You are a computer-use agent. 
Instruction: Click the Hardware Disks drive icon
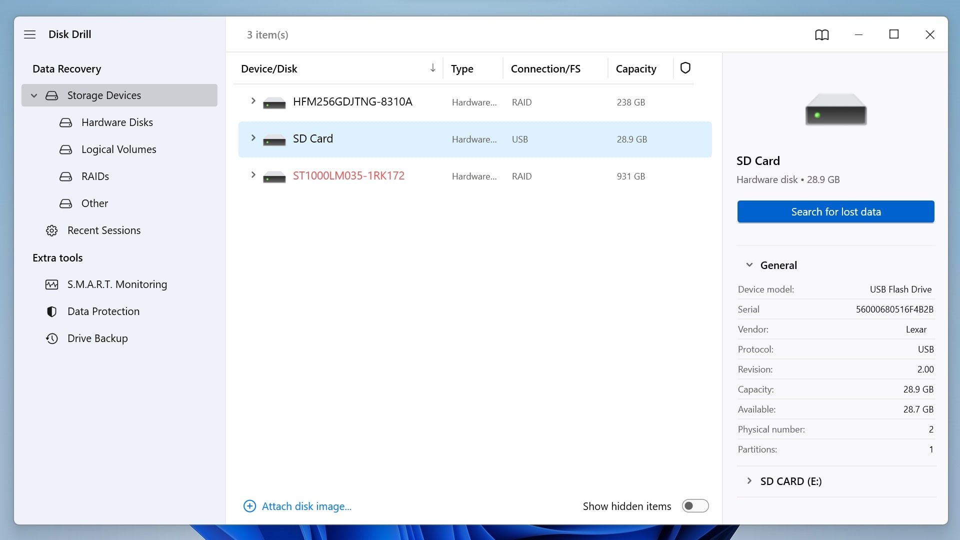(x=66, y=122)
